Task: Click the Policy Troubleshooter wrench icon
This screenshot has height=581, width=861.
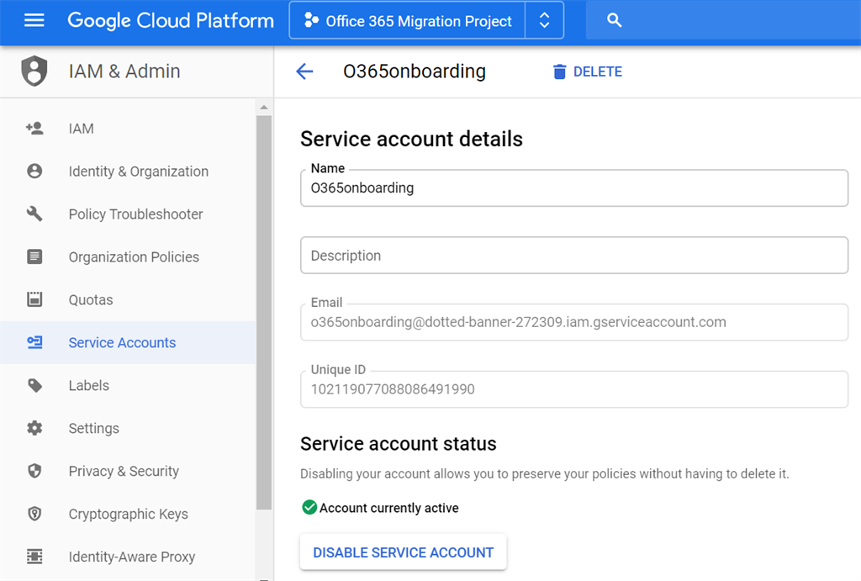Action: [34, 214]
